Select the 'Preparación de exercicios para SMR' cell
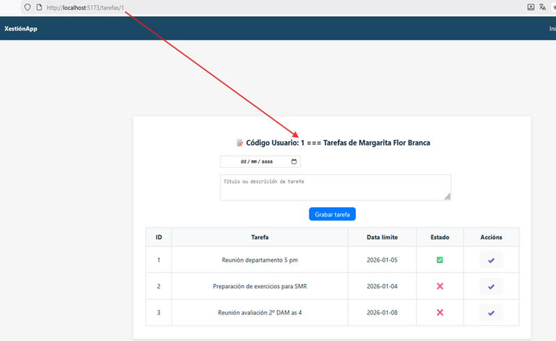The height and width of the screenshot is (341, 556). [x=259, y=286]
